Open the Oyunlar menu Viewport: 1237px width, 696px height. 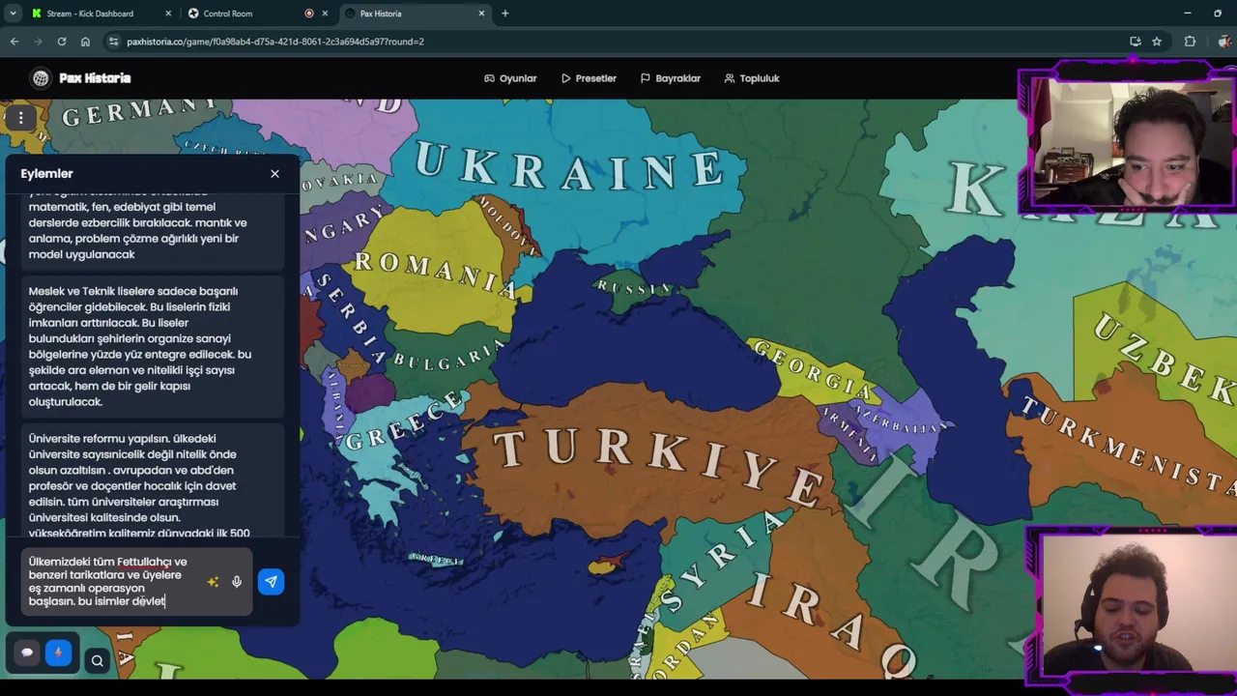[x=510, y=78]
